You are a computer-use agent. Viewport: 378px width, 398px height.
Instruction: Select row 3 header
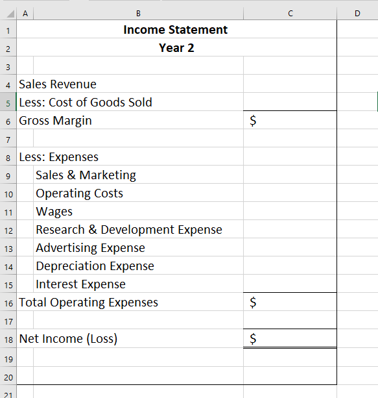pyautogui.click(x=8, y=66)
